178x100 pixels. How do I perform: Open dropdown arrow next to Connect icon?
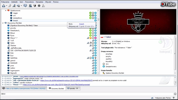[7, 6]
